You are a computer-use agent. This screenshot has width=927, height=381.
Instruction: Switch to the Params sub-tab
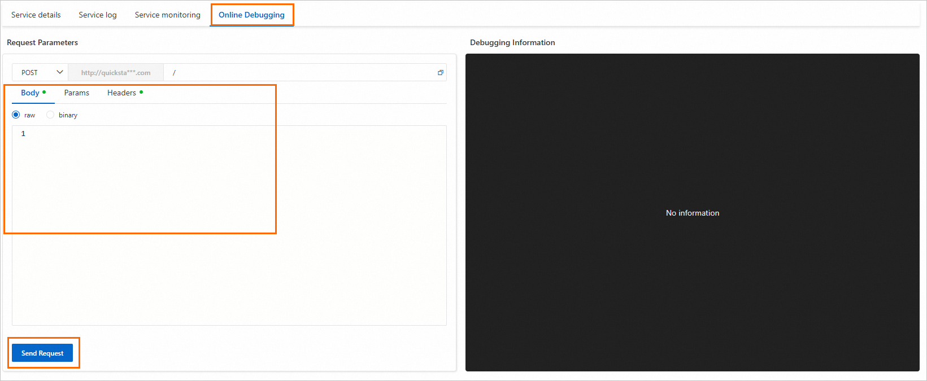(77, 93)
